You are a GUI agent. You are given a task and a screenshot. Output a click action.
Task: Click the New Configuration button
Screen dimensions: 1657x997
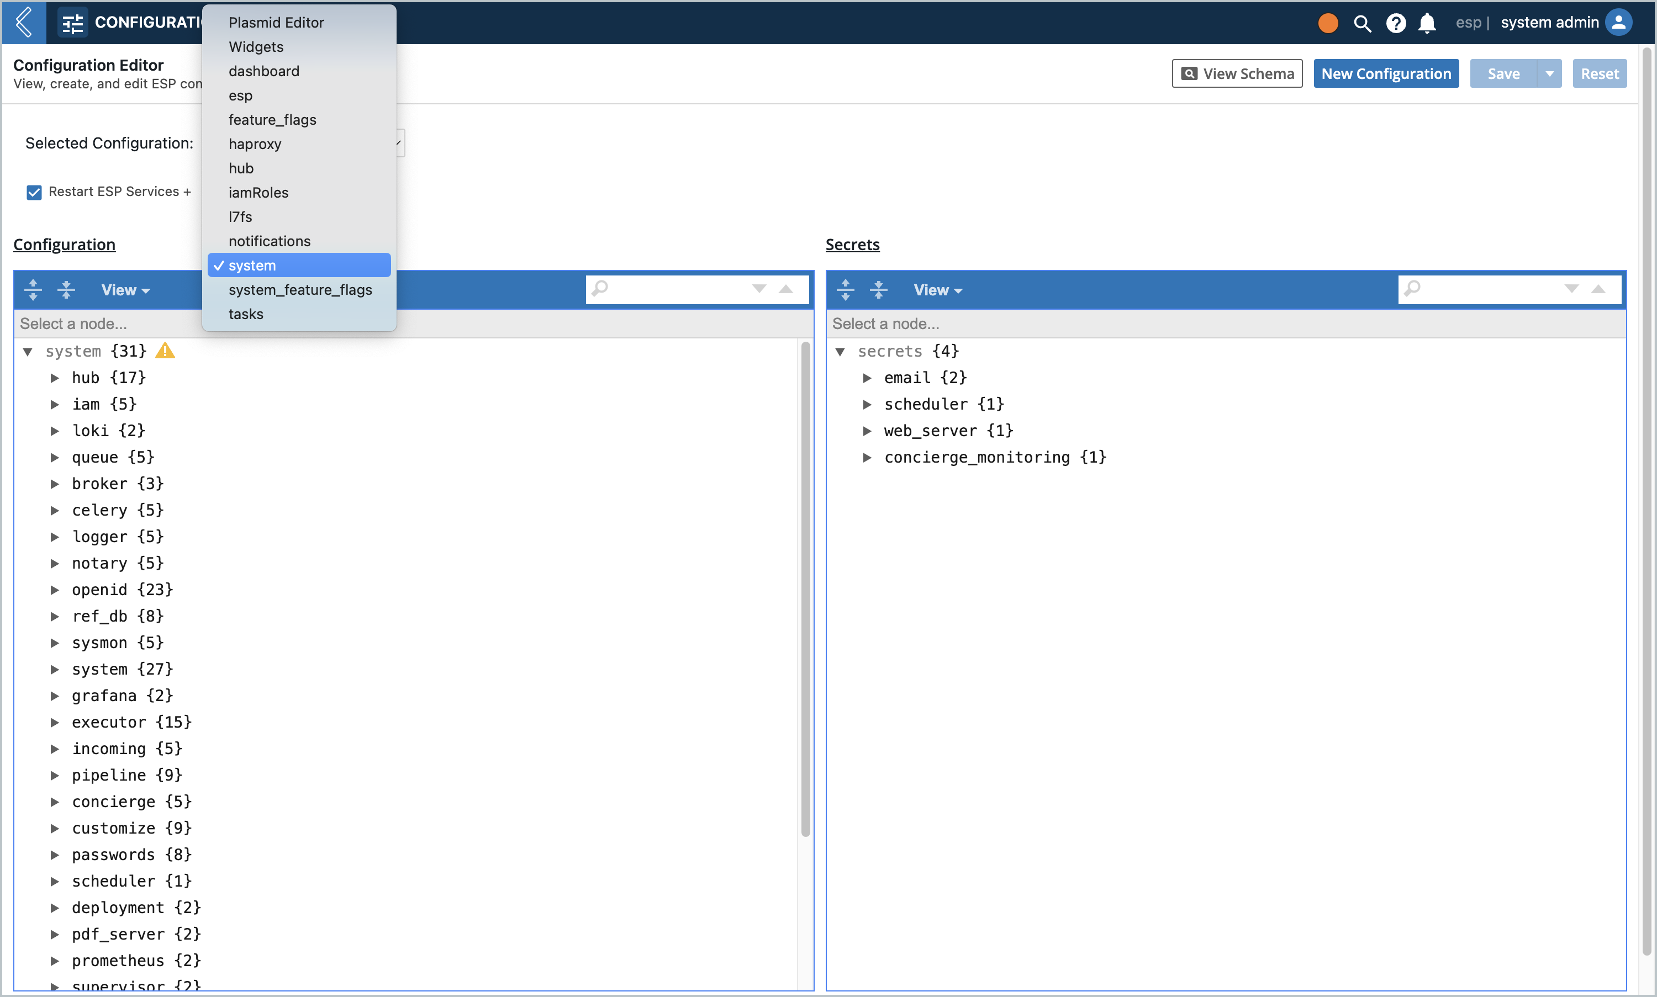pos(1385,73)
